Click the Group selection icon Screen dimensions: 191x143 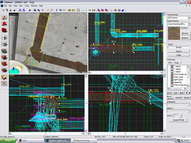click(35, 10)
